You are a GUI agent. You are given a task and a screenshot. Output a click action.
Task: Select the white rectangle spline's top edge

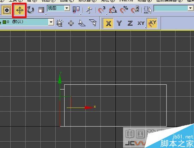click(x=115, y=85)
